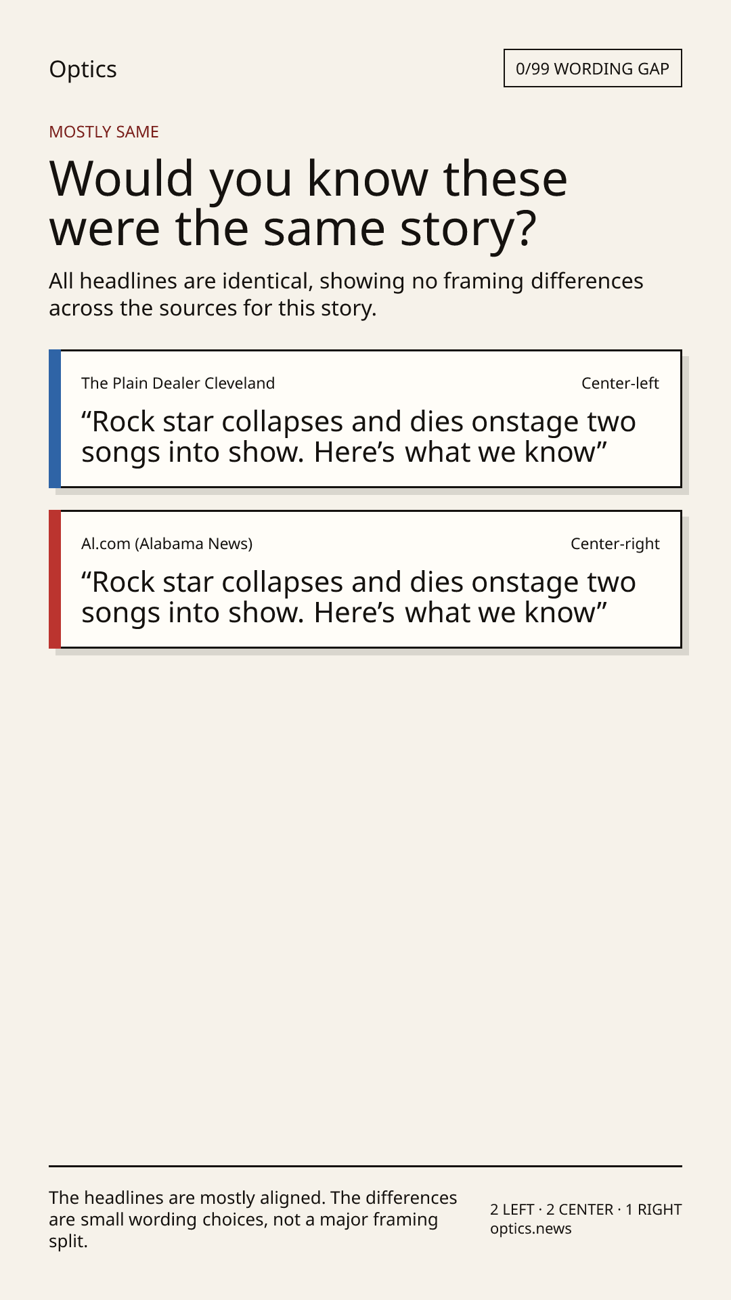This screenshot has width=731, height=1300.
Task: Click footer text about mostly aligned headlines
Action: tap(253, 1219)
